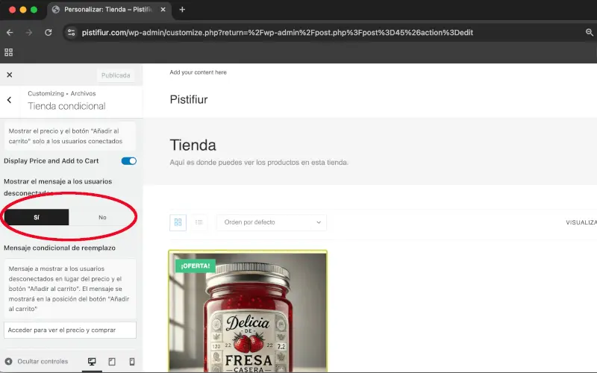Click the 'Add your content here' top bar text

198,72
